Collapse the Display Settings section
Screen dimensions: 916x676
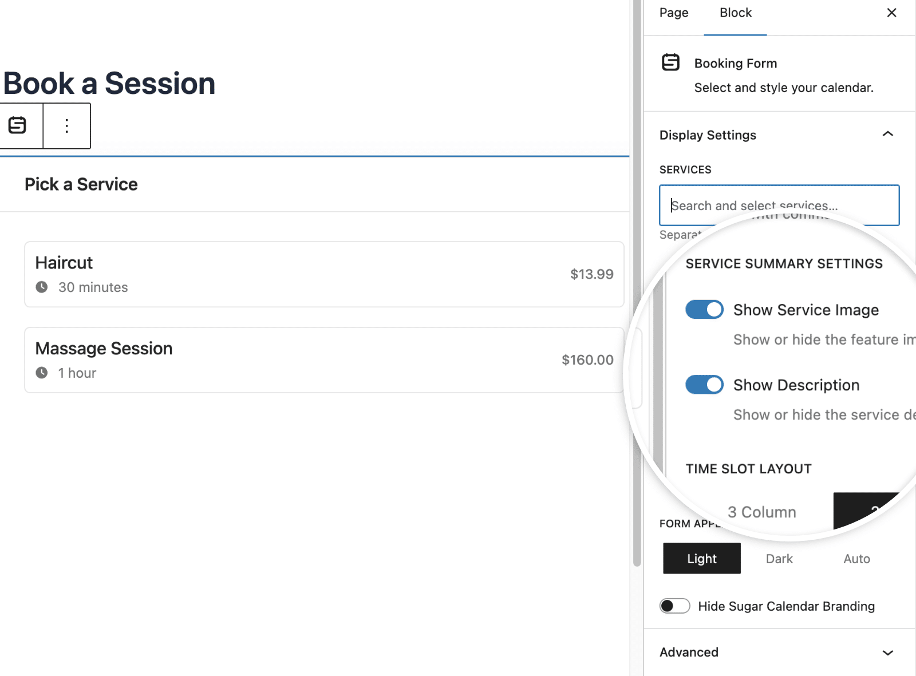pyautogui.click(x=887, y=135)
